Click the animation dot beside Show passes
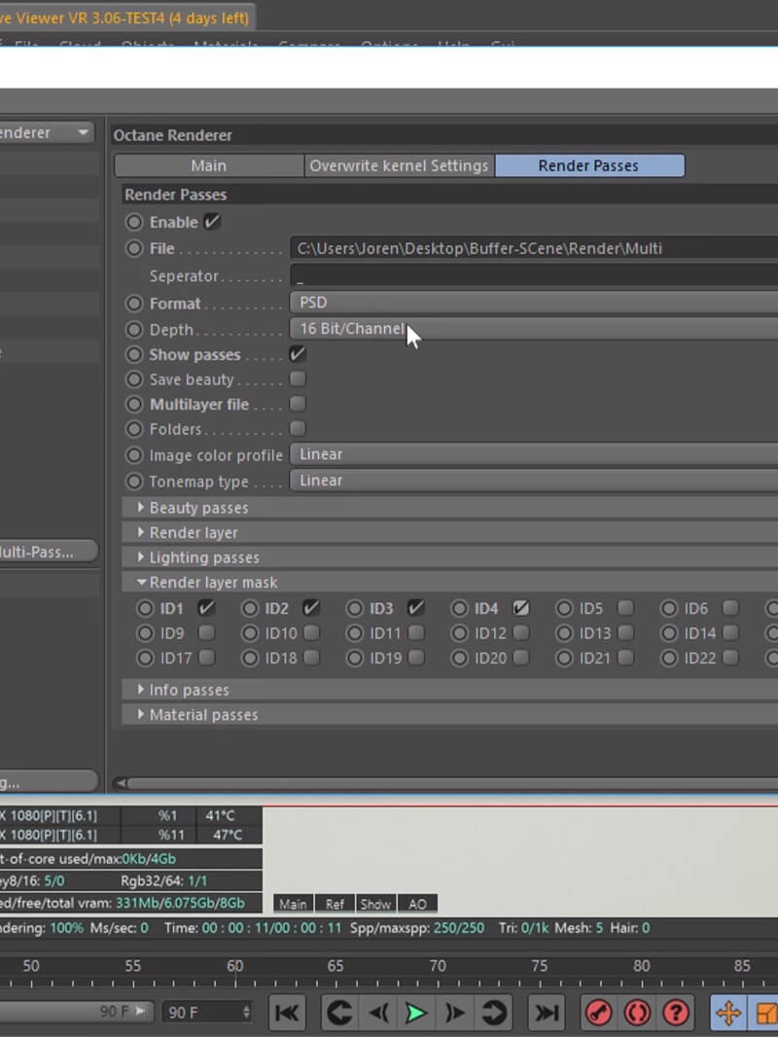This screenshot has width=778, height=1037. [x=134, y=354]
